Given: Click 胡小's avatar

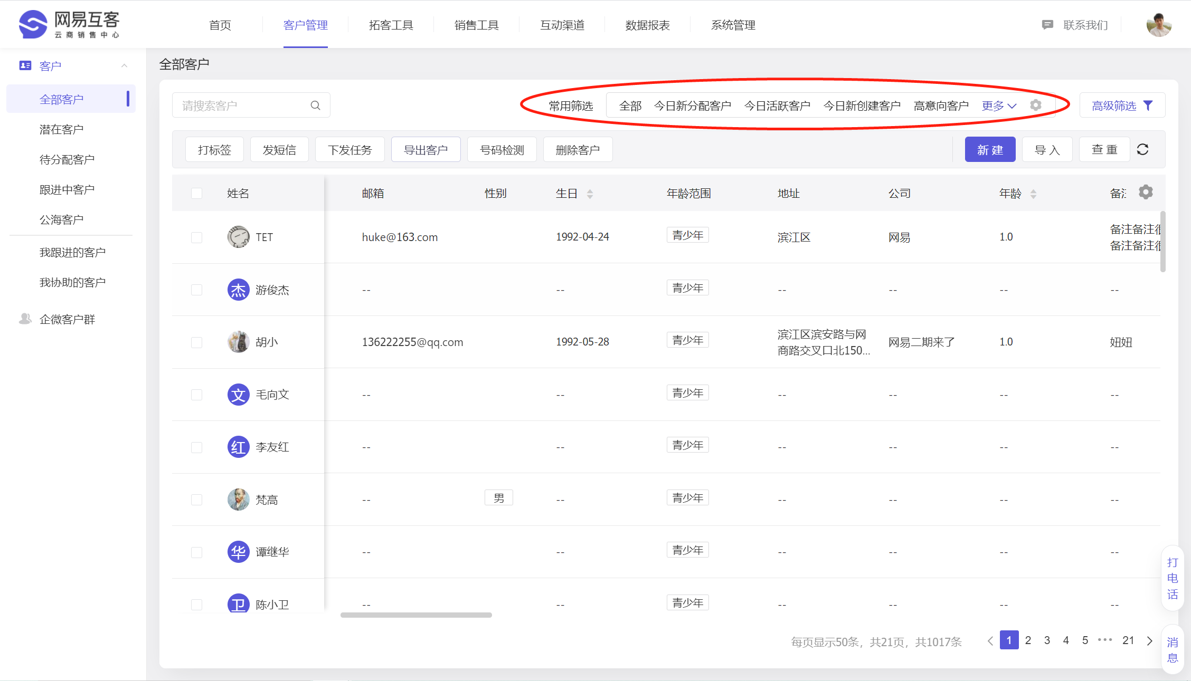Looking at the screenshot, I should [x=238, y=342].
